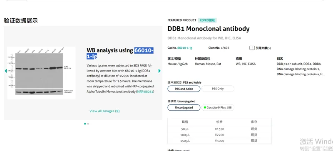Viewport: 333px width, 151px height.
Task: Open View All Images (9) link
Action: pos(104,111)
